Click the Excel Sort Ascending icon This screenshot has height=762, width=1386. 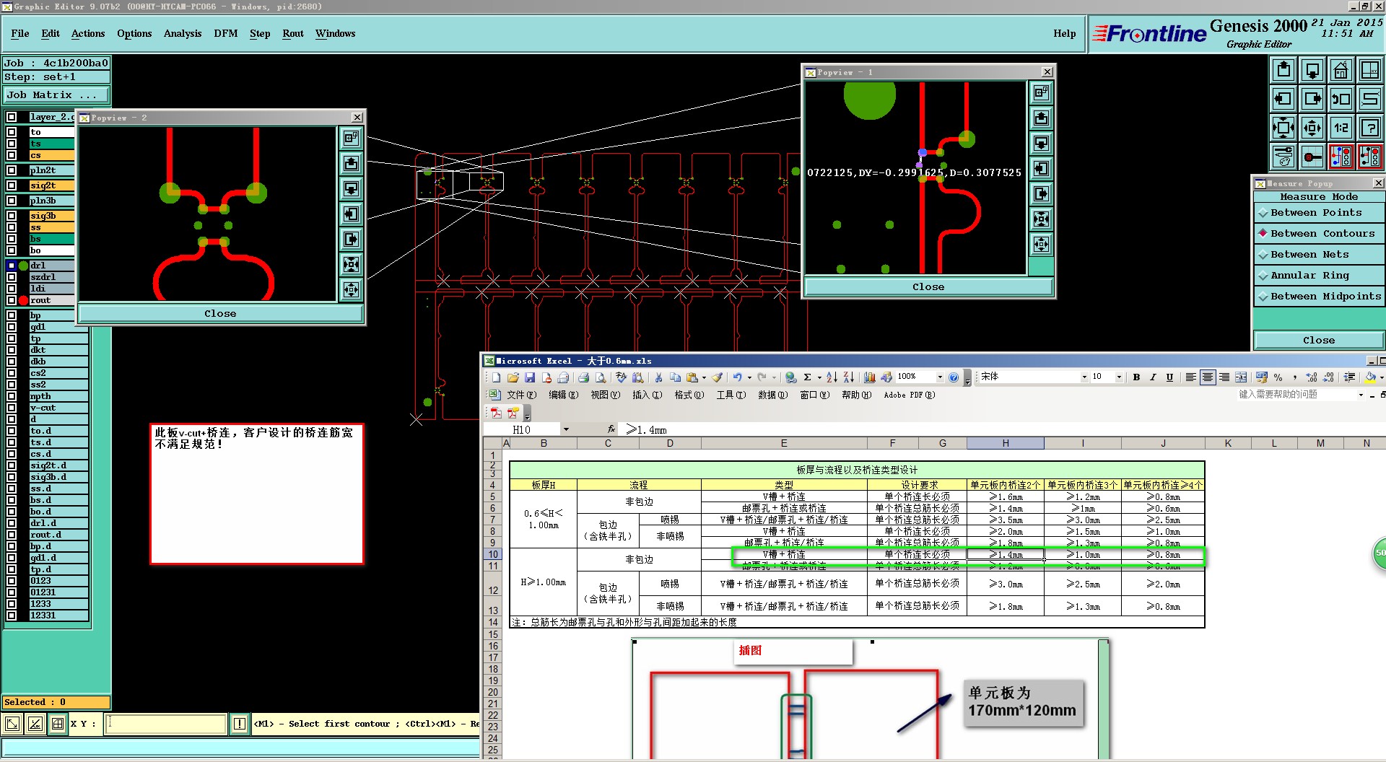pyautogui.click(x=832, y=377)
